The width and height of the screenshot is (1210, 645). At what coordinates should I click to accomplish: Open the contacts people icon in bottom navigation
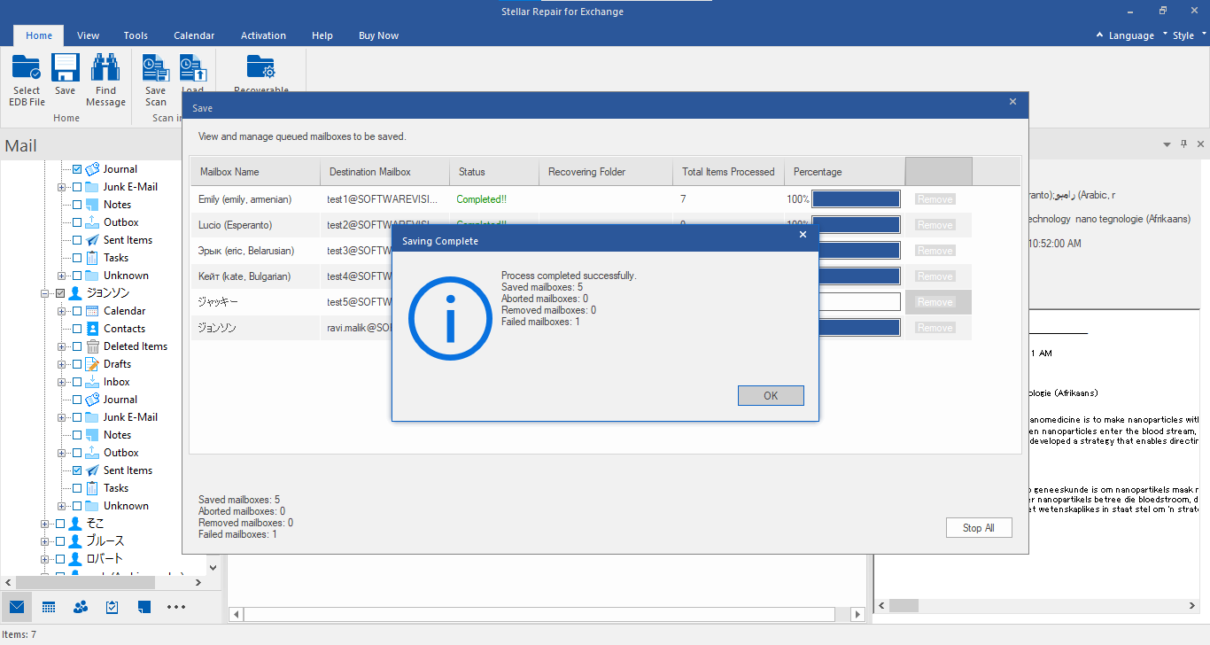tap(81, 607)
